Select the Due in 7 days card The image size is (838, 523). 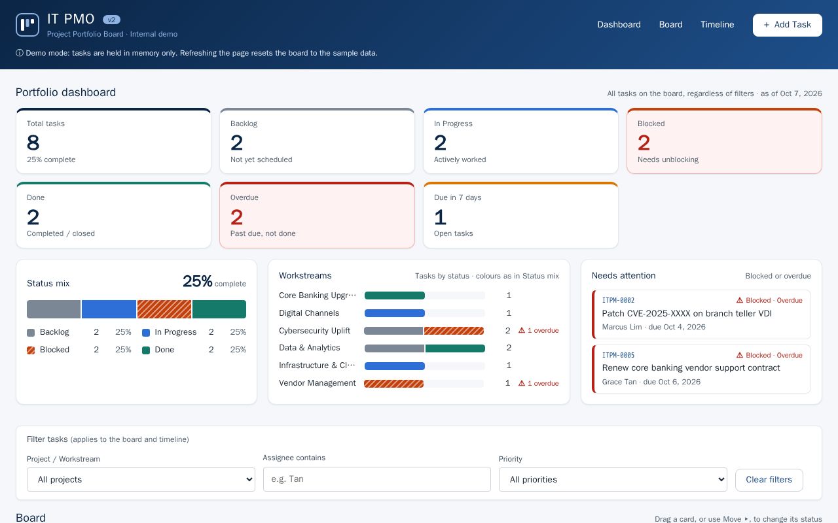[x=520, y=215]
